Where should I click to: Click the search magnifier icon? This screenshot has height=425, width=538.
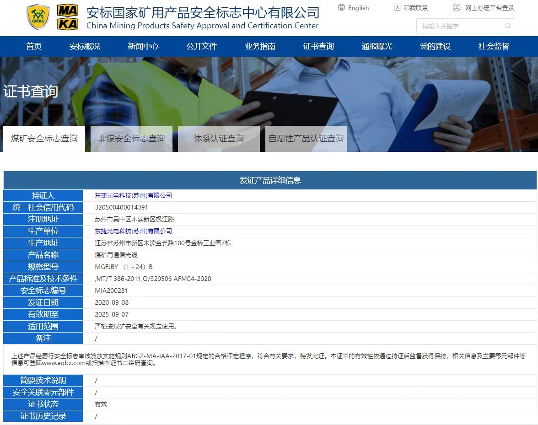507,26
